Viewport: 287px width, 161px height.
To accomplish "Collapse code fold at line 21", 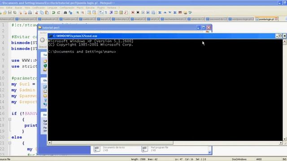I will pos(10,143).
